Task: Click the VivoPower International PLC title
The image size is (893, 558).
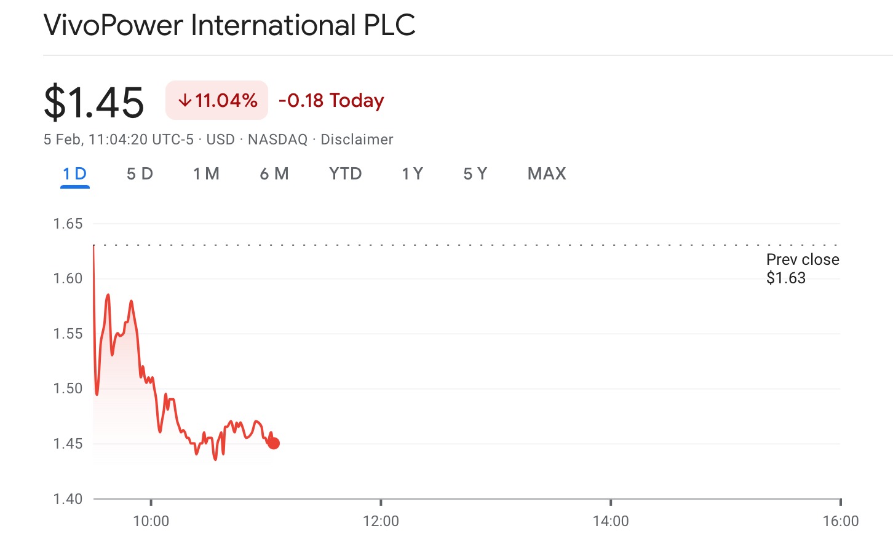Action: click(229, 26)
